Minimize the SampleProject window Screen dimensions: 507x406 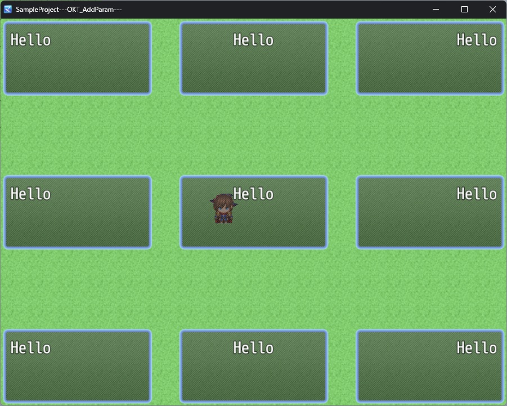click(436, 10)
